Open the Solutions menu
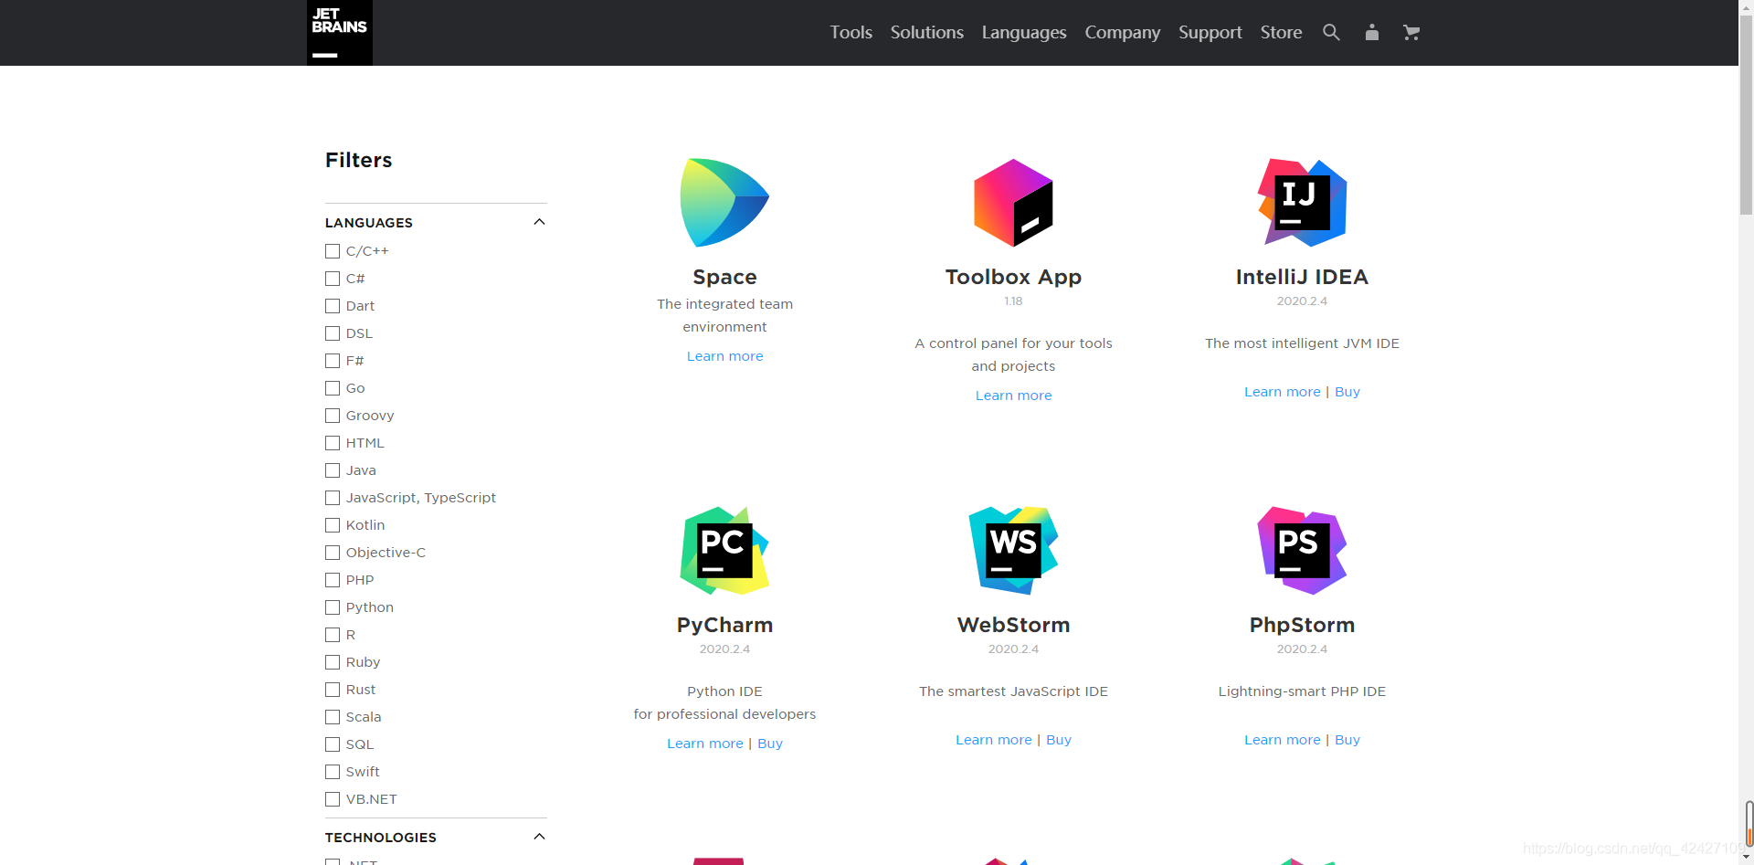 (927, 33)
